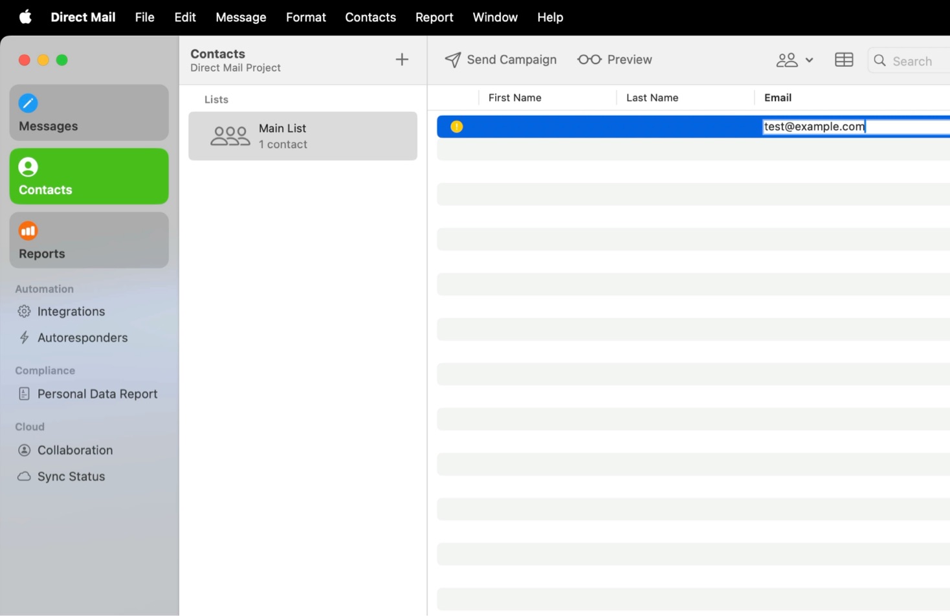Viewport: 950px width, 616px height.
Task: Click the plus icon to add a list
Action: click(402, 60)
